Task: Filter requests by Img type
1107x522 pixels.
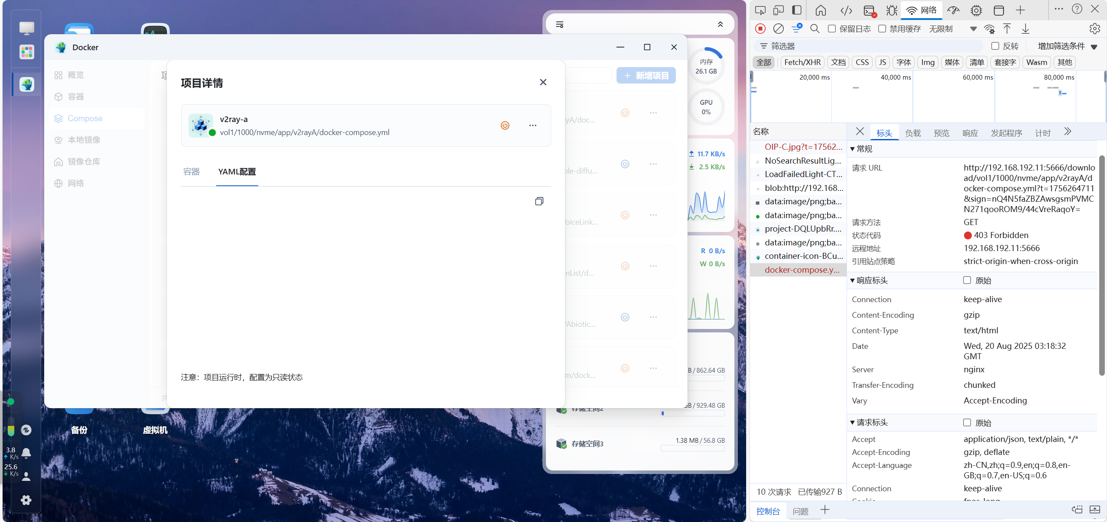Action: click(928, 62)
